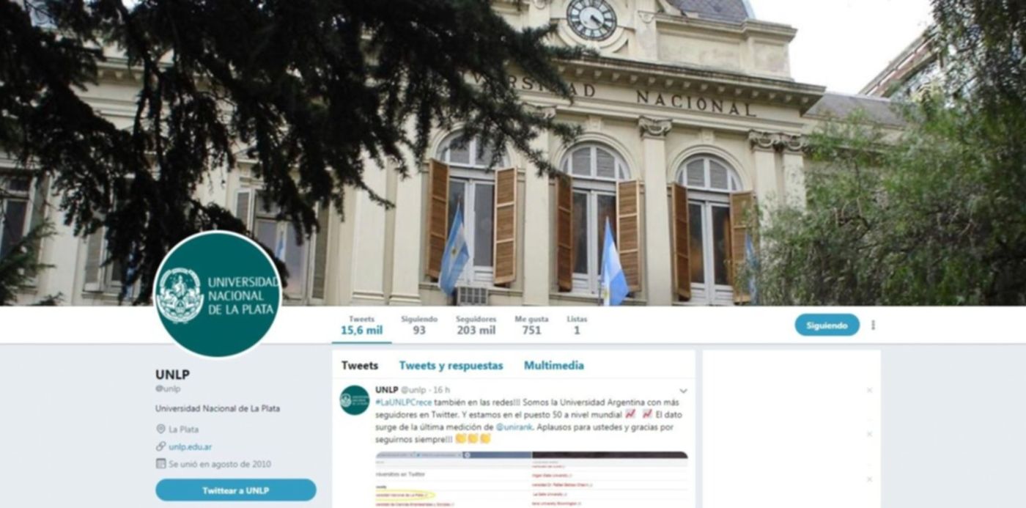Toggle the Siguiendo follow button
Viewport: 1026px width, 508px height.
827,325
